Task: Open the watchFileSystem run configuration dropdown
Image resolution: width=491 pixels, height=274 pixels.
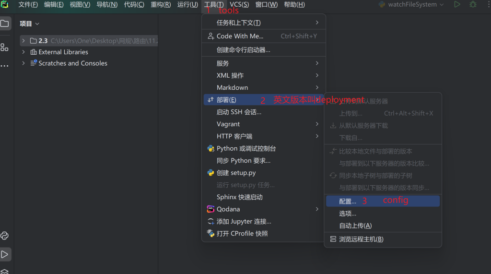Action: coord(411,4)
